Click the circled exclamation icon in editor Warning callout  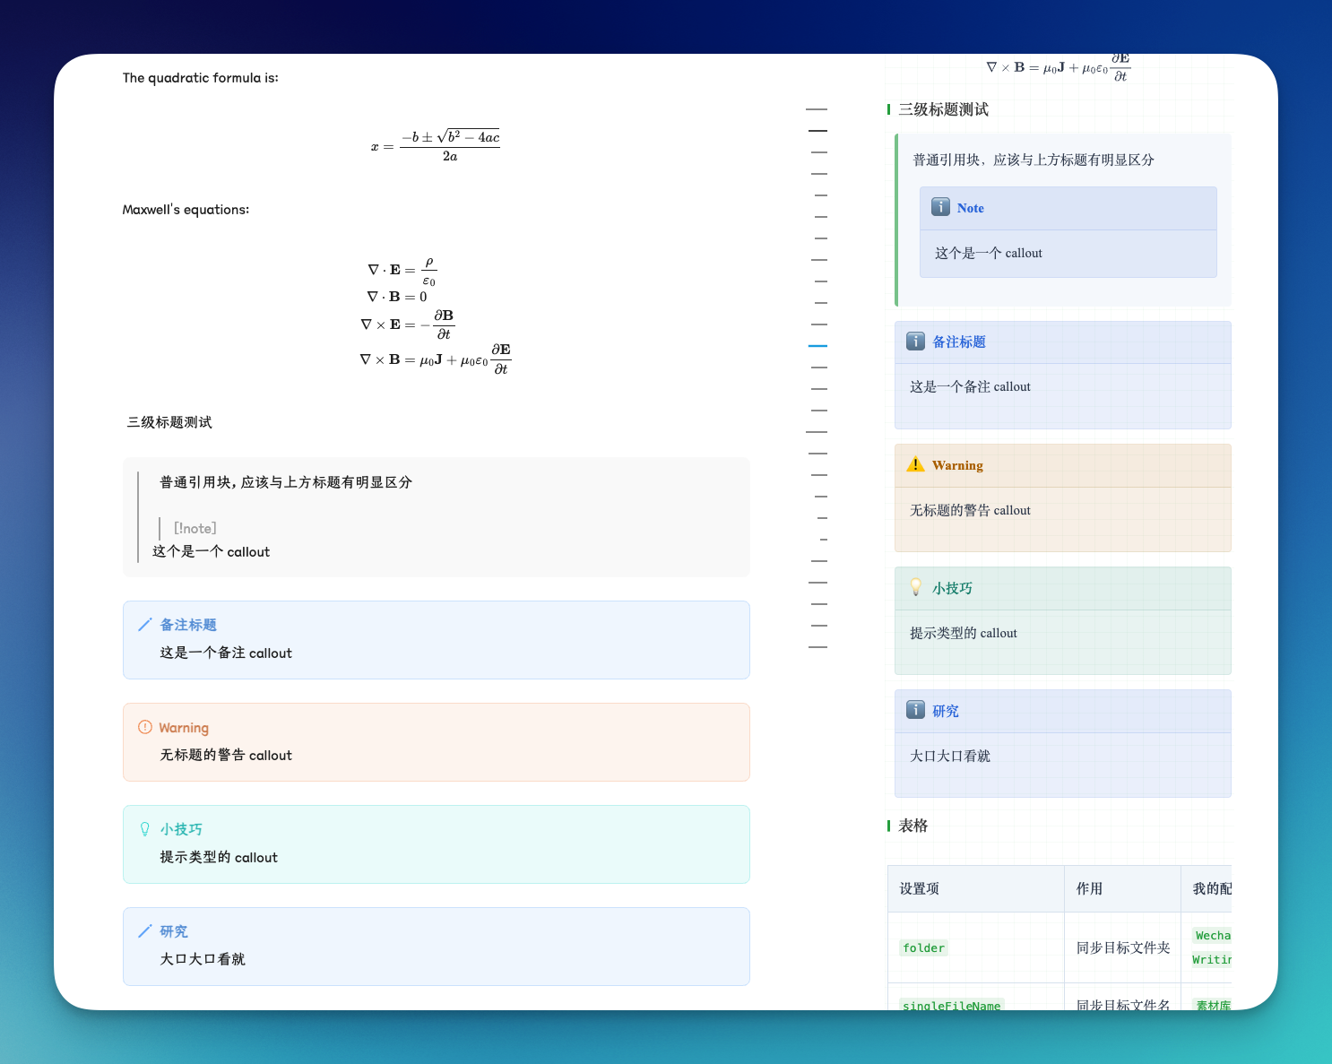144,727
